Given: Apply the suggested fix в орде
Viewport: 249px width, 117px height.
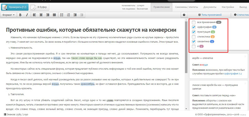Looking at the screenshot, I should [x=204, y=65].
